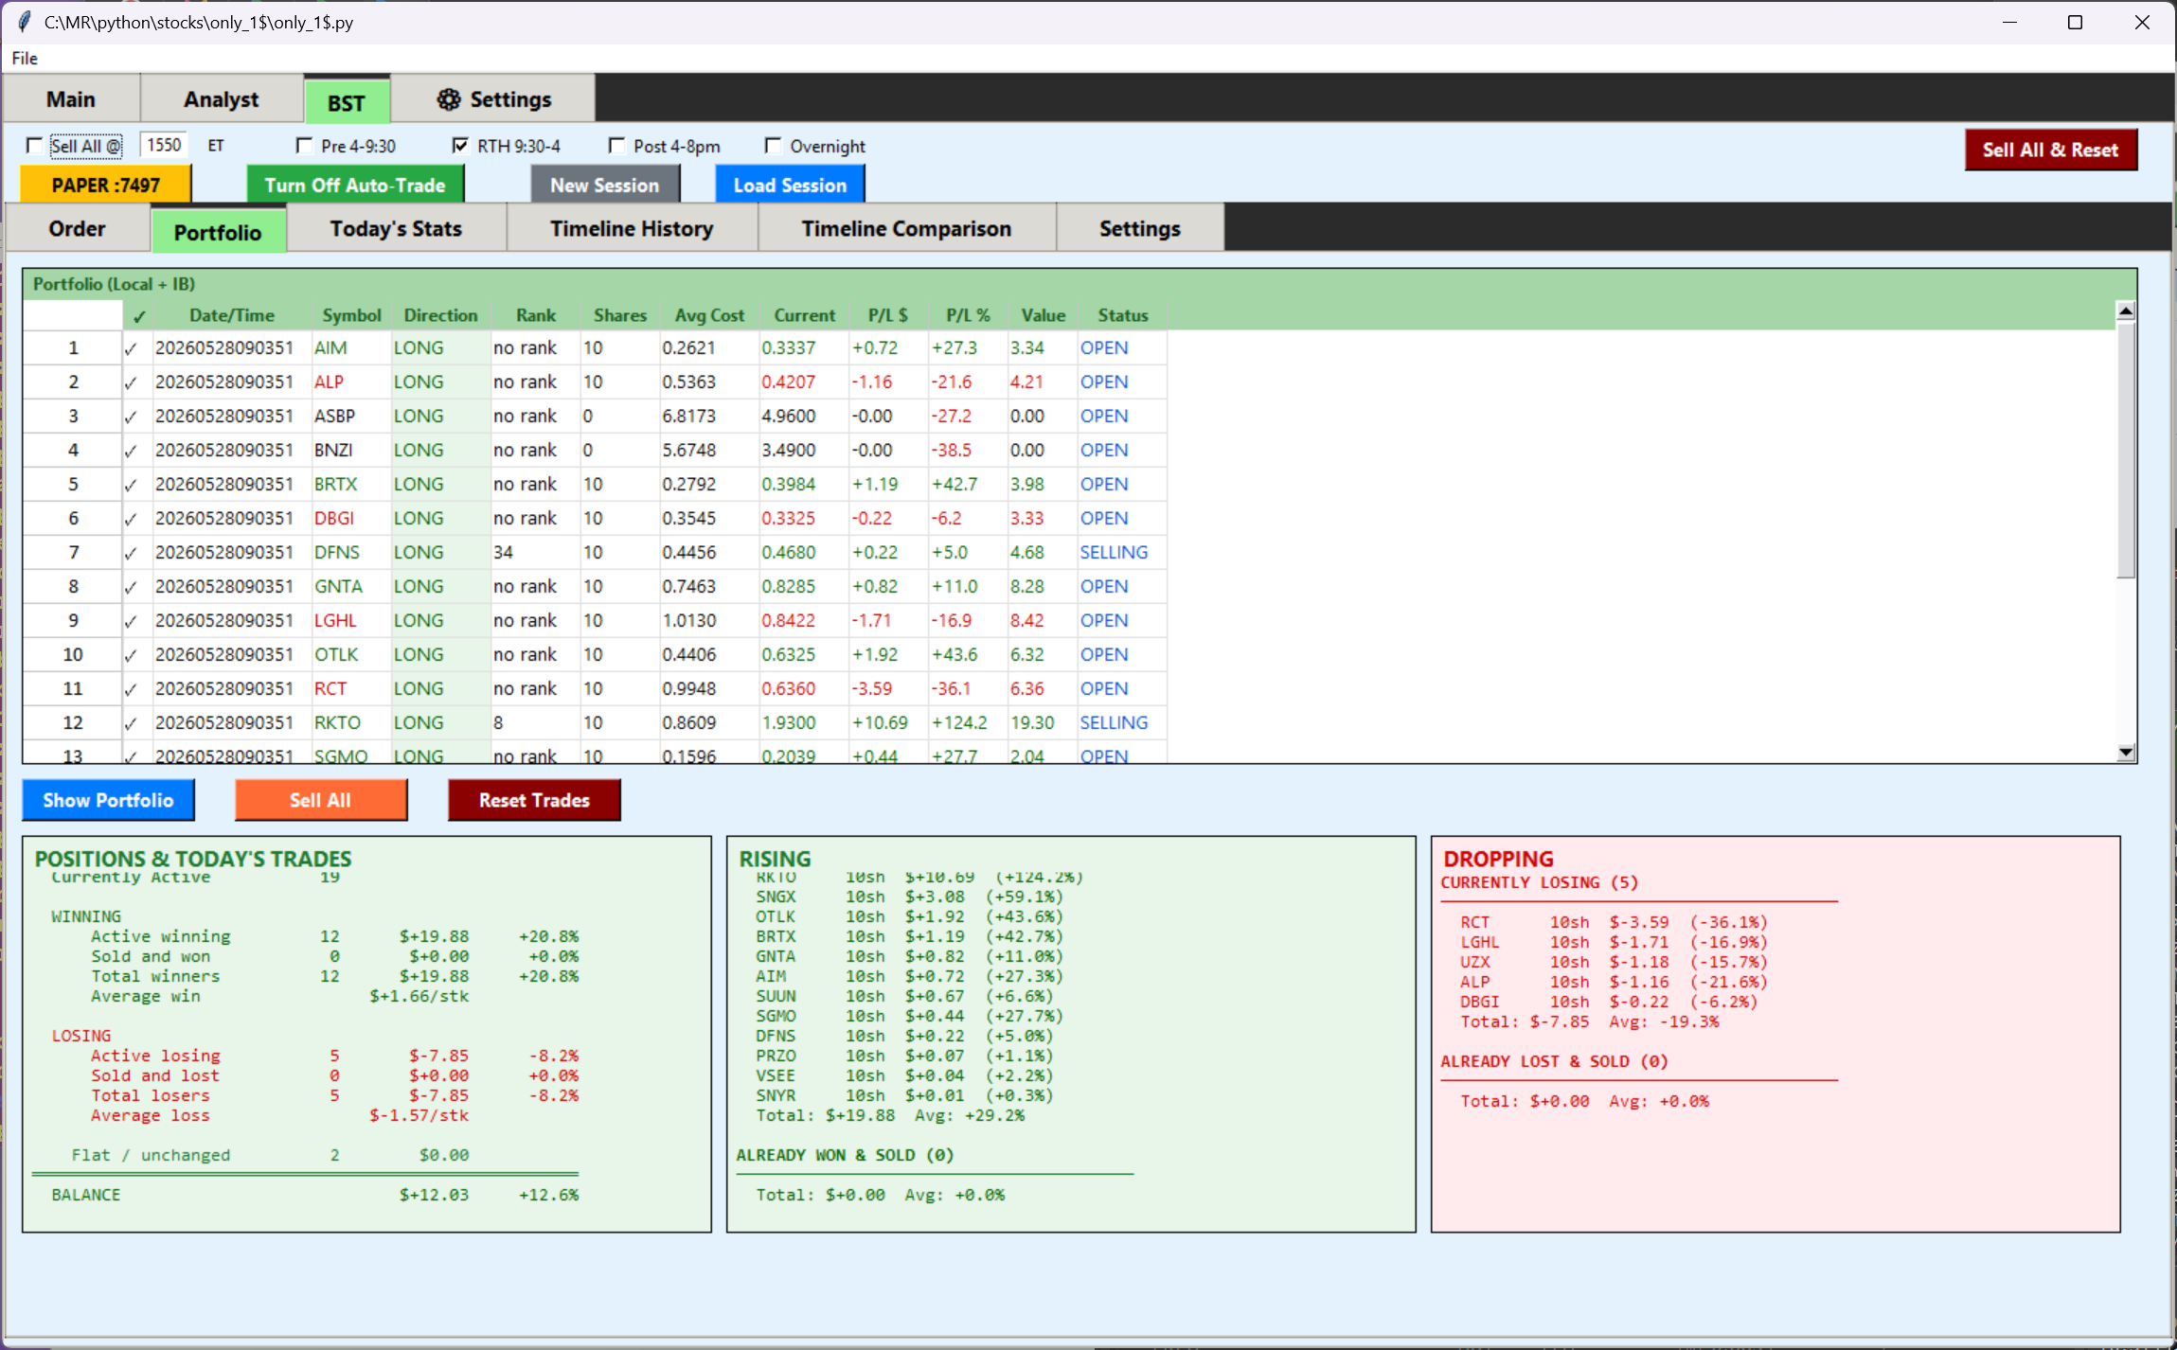Screen dimensions: 2177x1350
Task: Click the CURRENTLY LOSING (5) heading
Action: [1539, 882]
